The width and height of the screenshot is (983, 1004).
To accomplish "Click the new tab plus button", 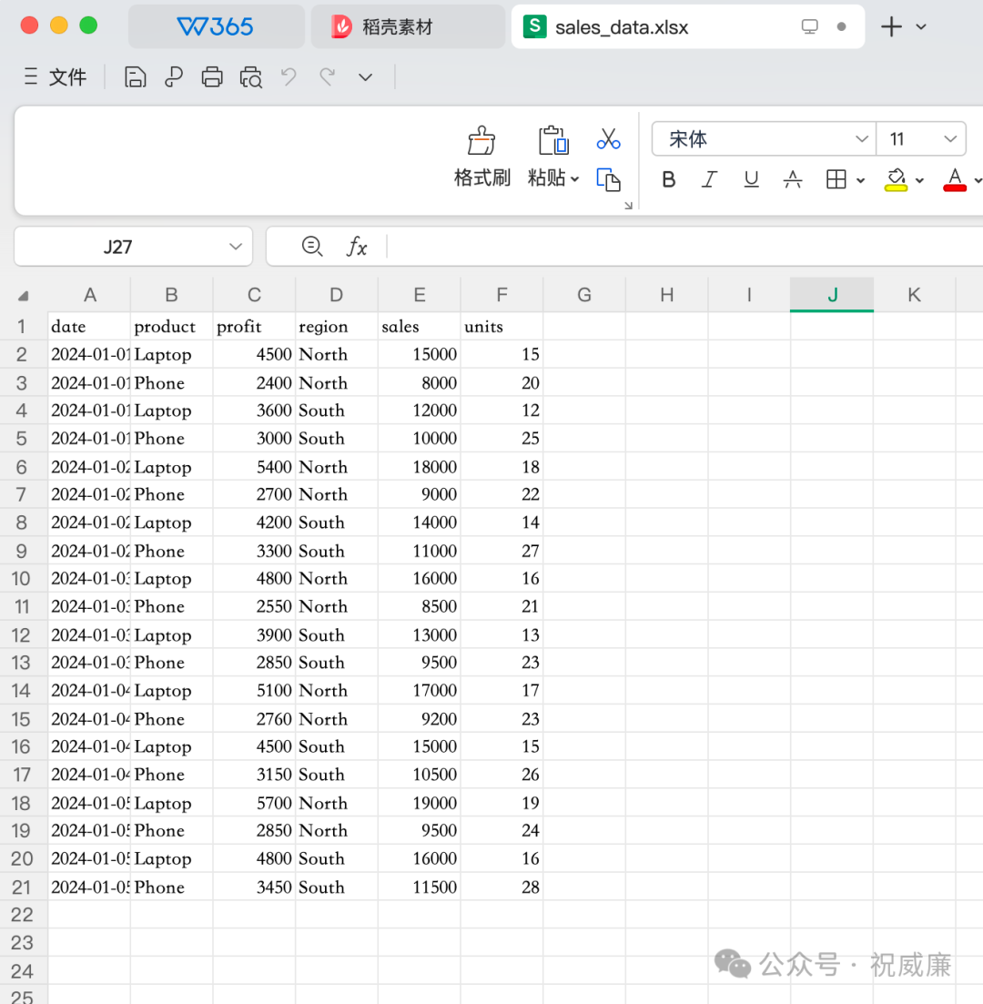I will tap(890, 26).
